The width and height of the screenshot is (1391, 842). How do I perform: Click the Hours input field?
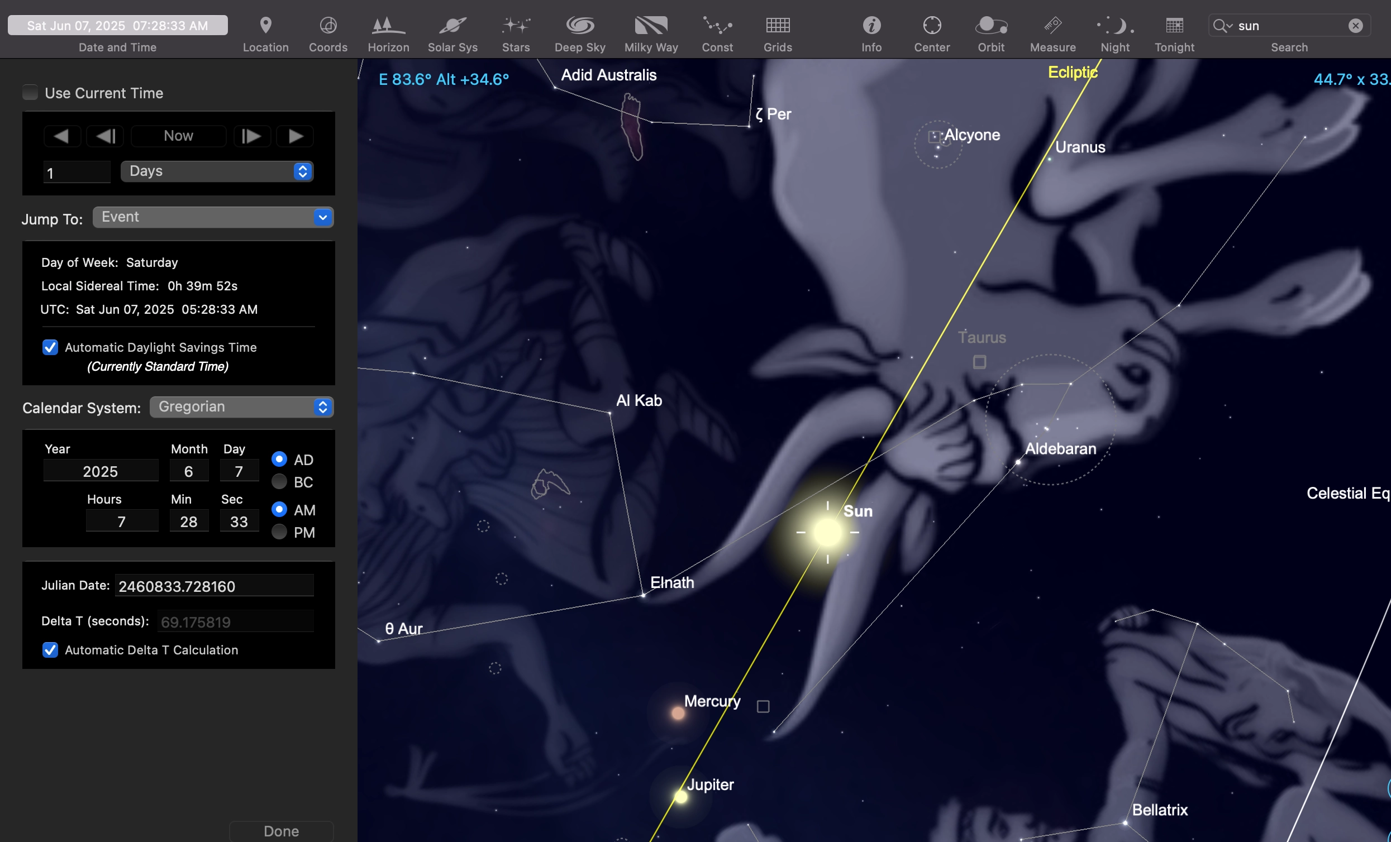[122, 521]
